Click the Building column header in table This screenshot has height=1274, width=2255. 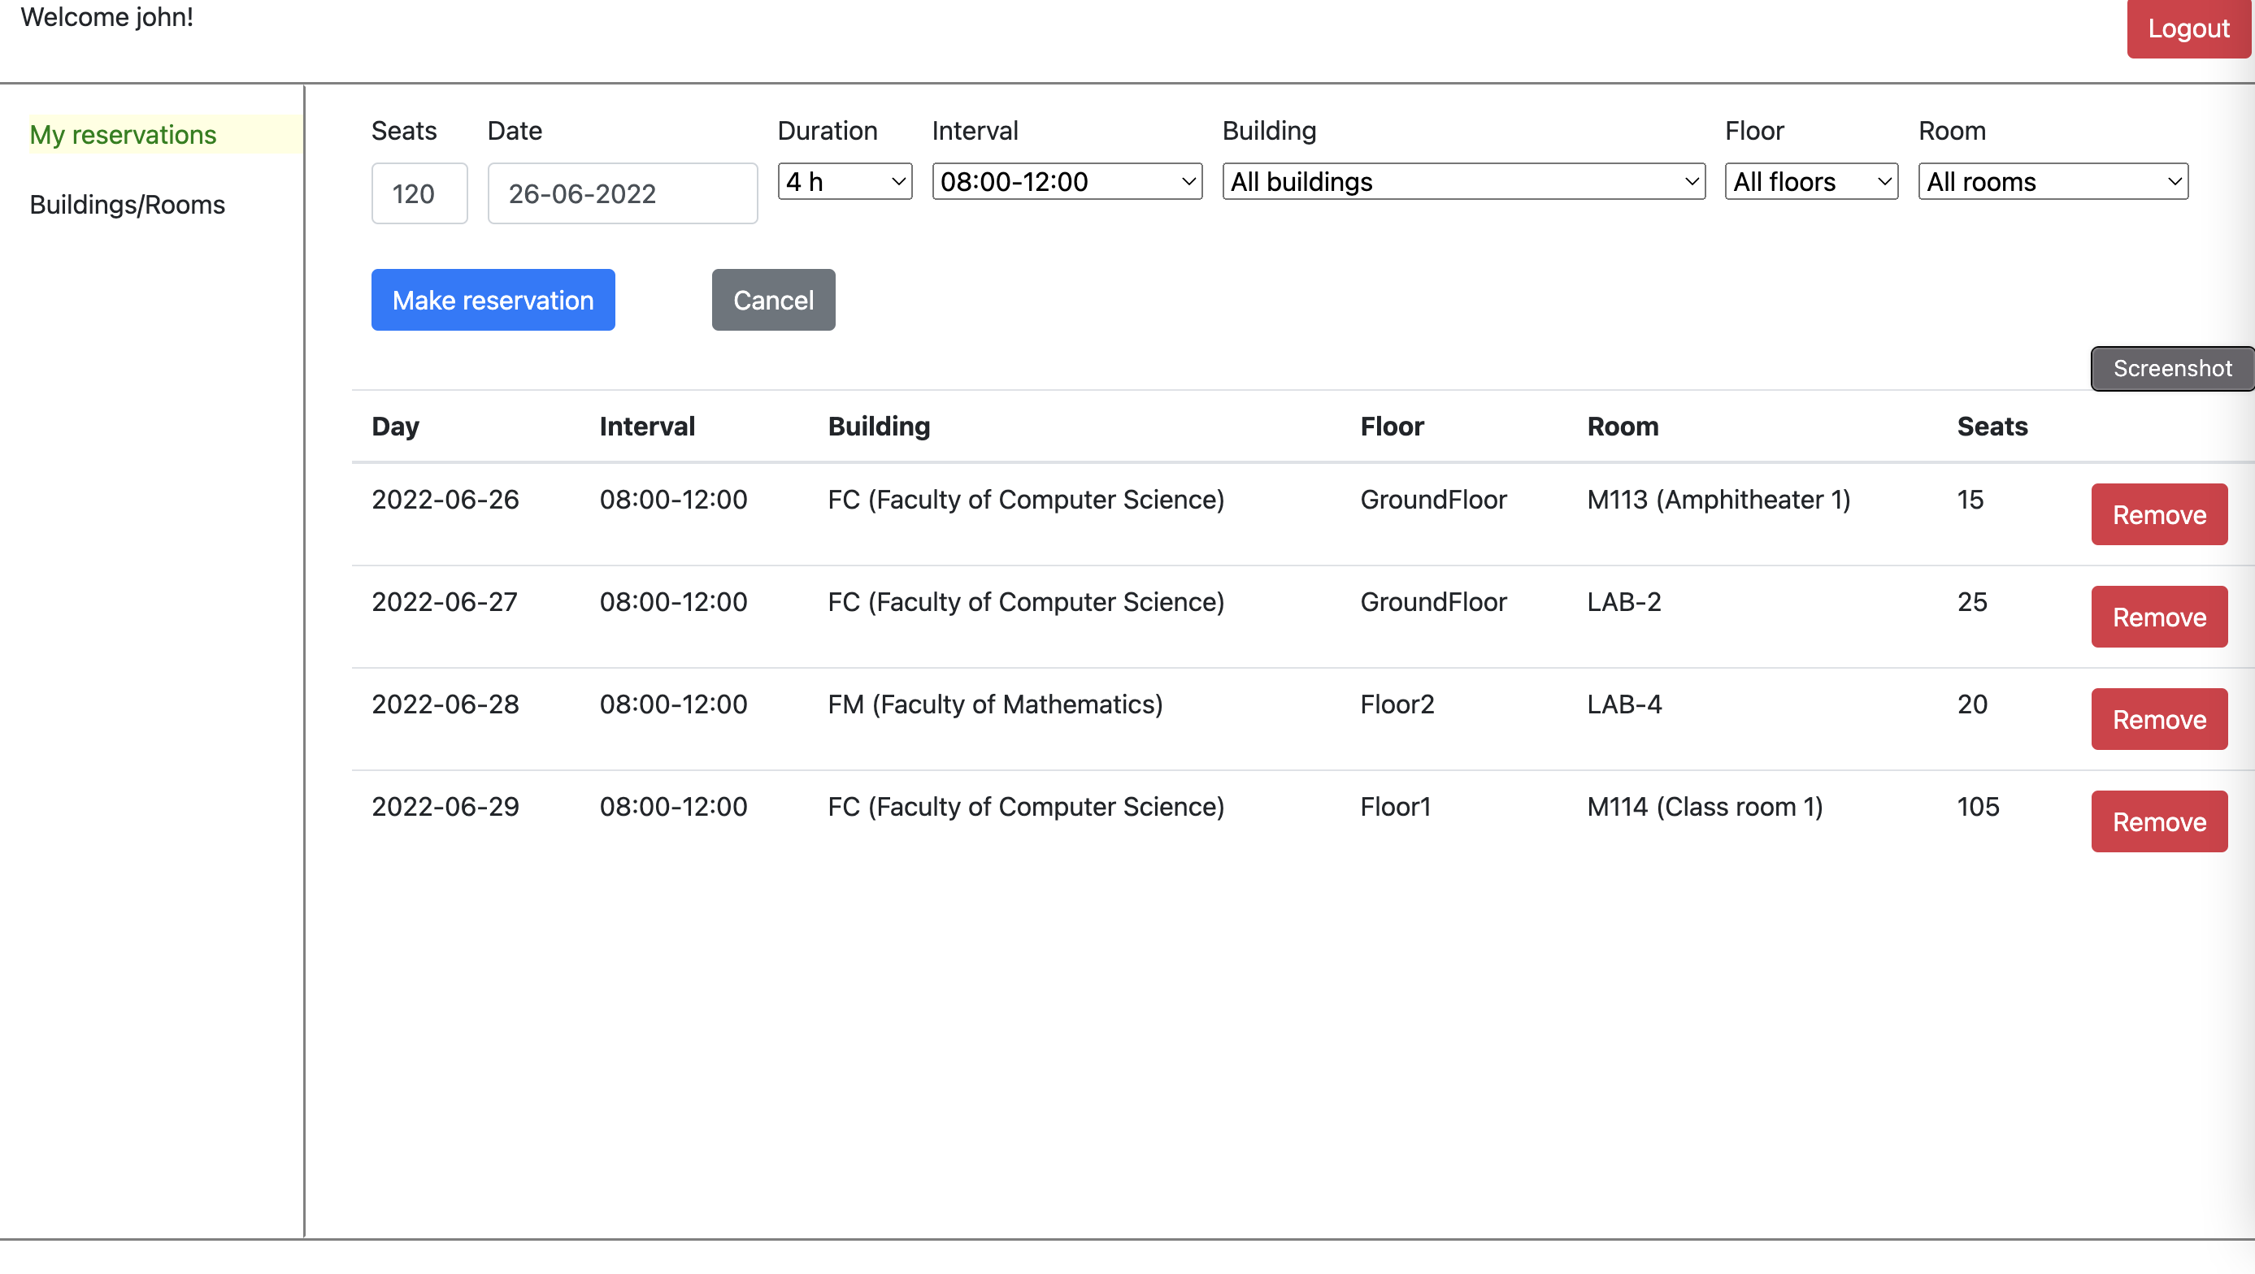(x=879, y=426)
